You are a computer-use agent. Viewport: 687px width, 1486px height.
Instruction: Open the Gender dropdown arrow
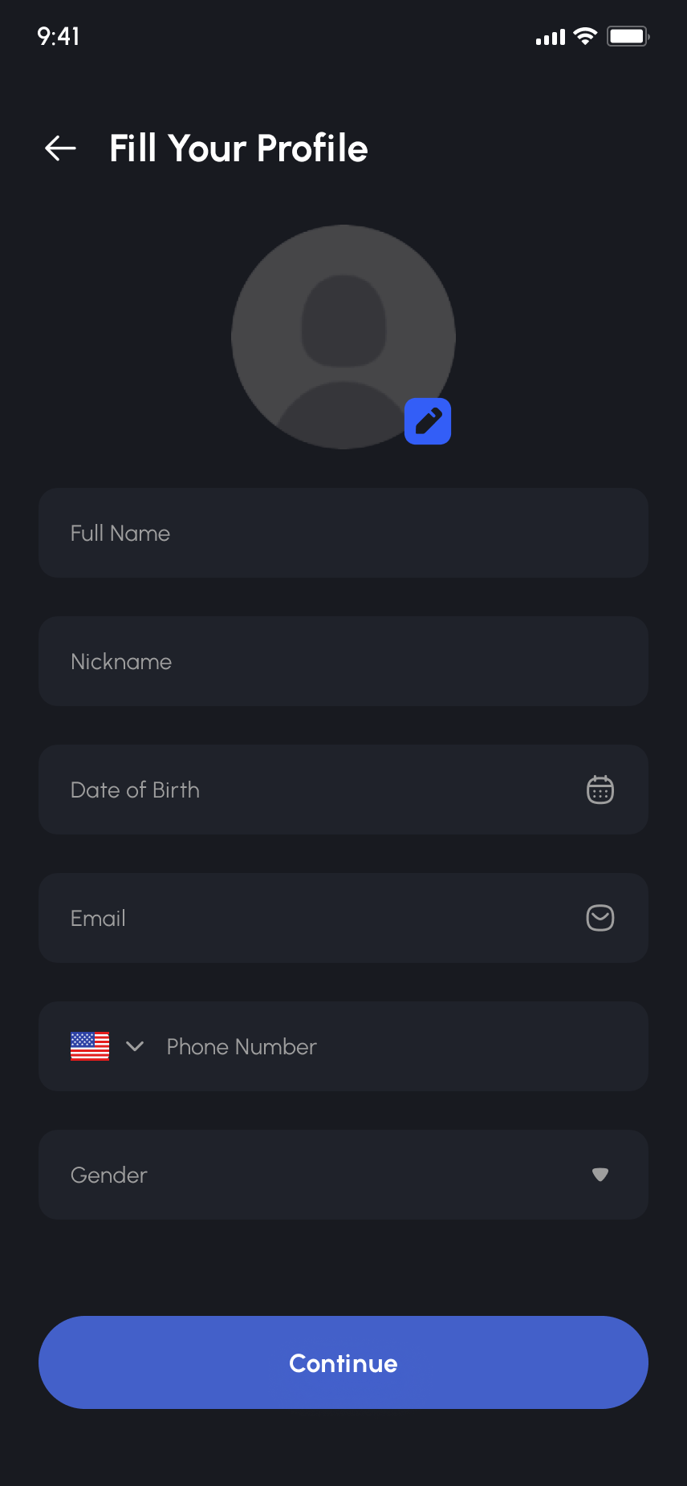[600, 1175]
